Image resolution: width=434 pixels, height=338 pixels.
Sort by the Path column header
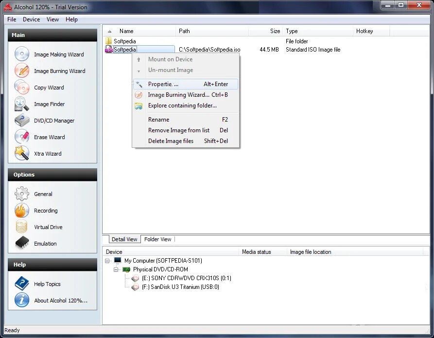(x=212, y=31)
